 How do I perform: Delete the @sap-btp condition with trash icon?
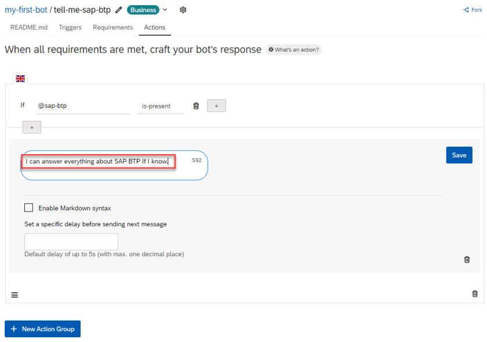(x=196, y=105)
